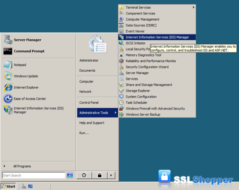This screenshot has height=190, width=239.
Task: Open the shutdown options arrow menu
Action: pyautogui.click(x=111, y=175)
